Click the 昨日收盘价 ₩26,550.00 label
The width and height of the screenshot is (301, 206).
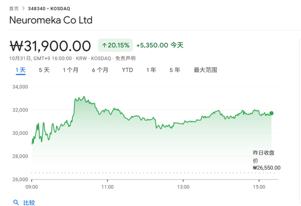(x=266, y=160)
